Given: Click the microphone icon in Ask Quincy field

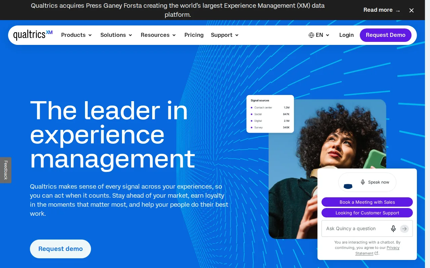Looking at the screenshot, I should pyautogui.click(x=393, y=229).
